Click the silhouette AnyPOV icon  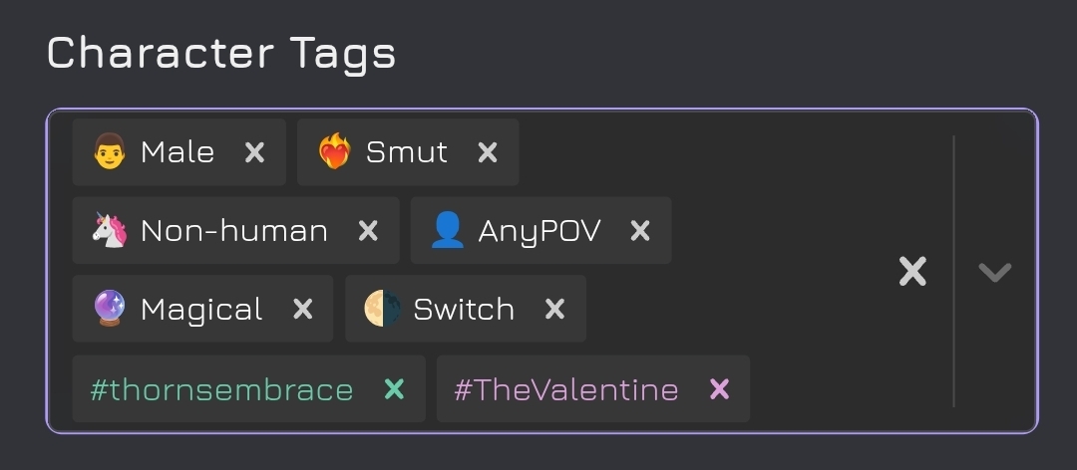pyautogui.click(x=448, y=231)
